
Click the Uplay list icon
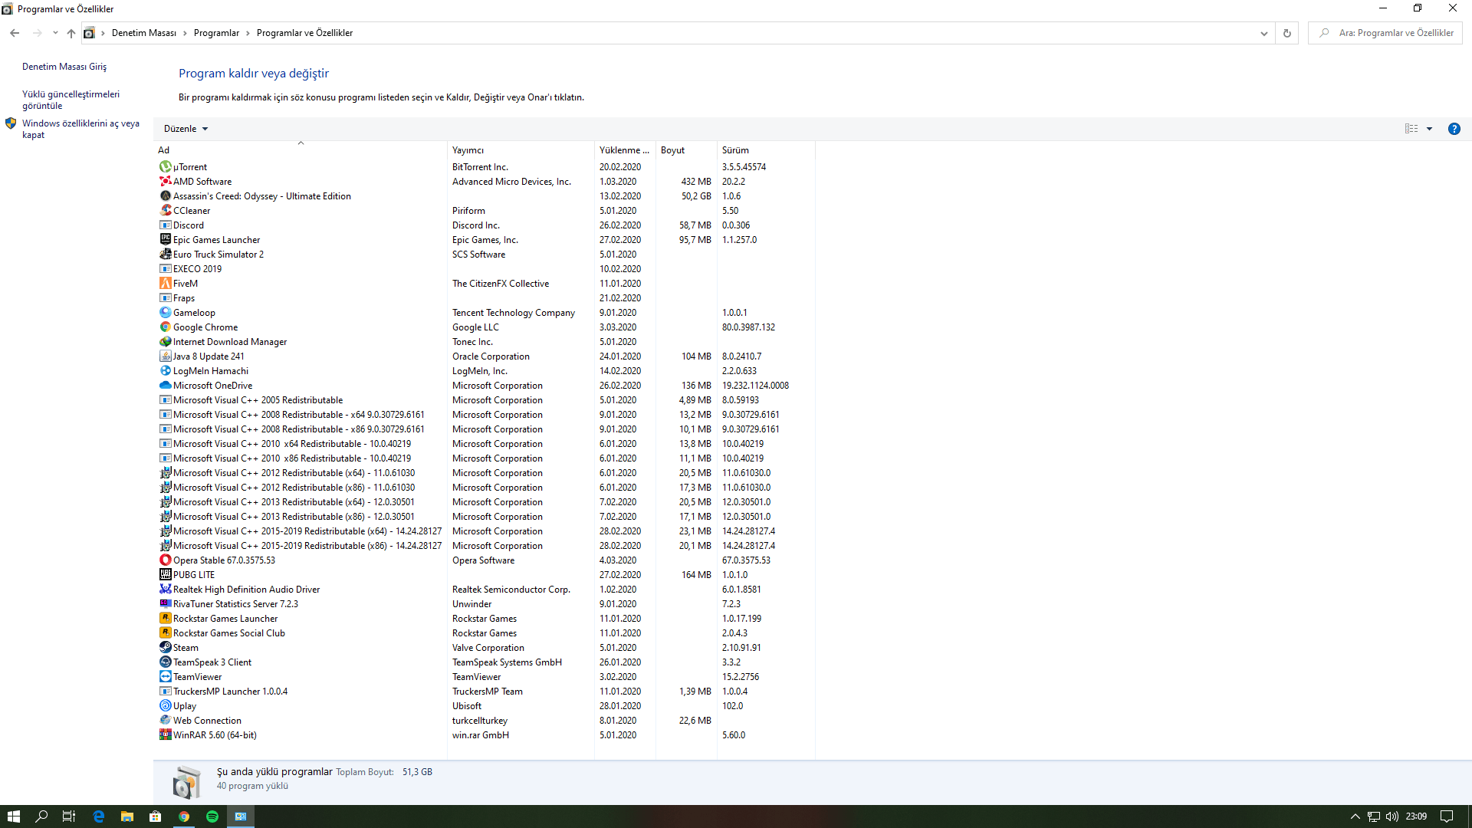[165, 706]
